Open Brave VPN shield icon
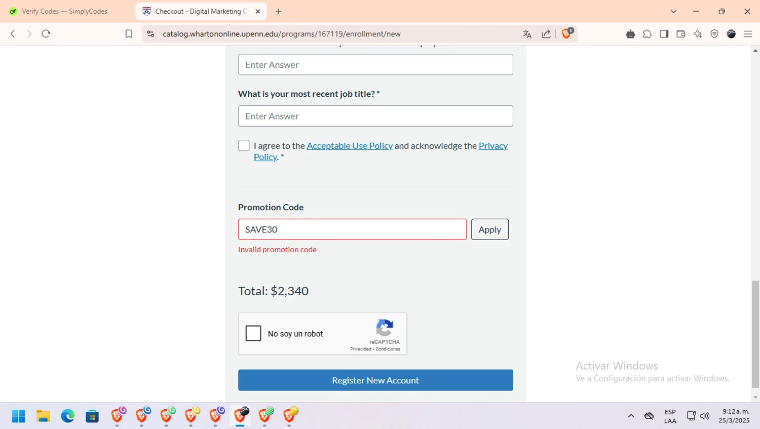 [x=714, y=34]
